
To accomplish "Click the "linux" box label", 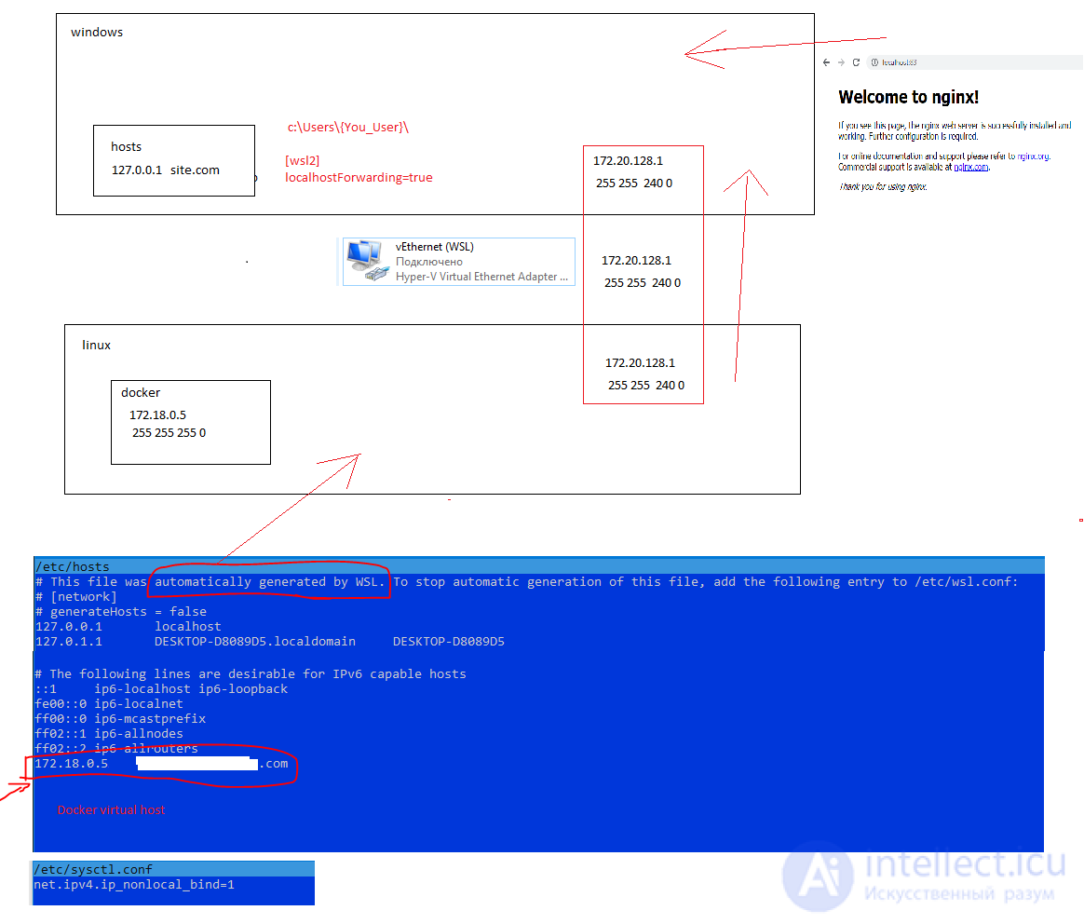I will (x=96, y=346).
